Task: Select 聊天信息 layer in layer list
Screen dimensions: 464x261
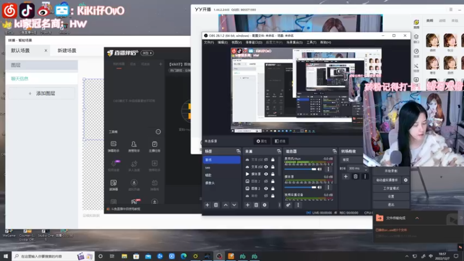Action: pos(42,78)
